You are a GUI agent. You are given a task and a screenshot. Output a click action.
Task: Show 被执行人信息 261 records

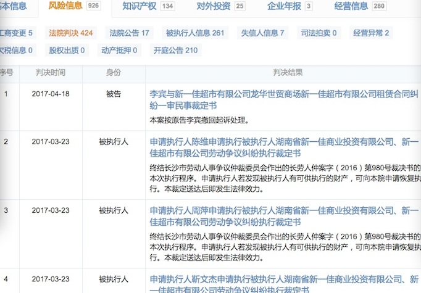pyautogui.click(x=195, y=33)
